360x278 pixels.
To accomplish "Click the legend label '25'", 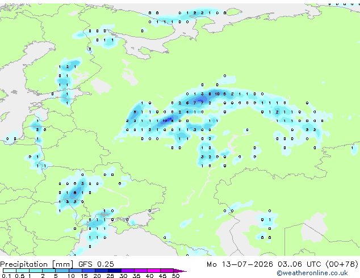I will [x=110, y=276].
